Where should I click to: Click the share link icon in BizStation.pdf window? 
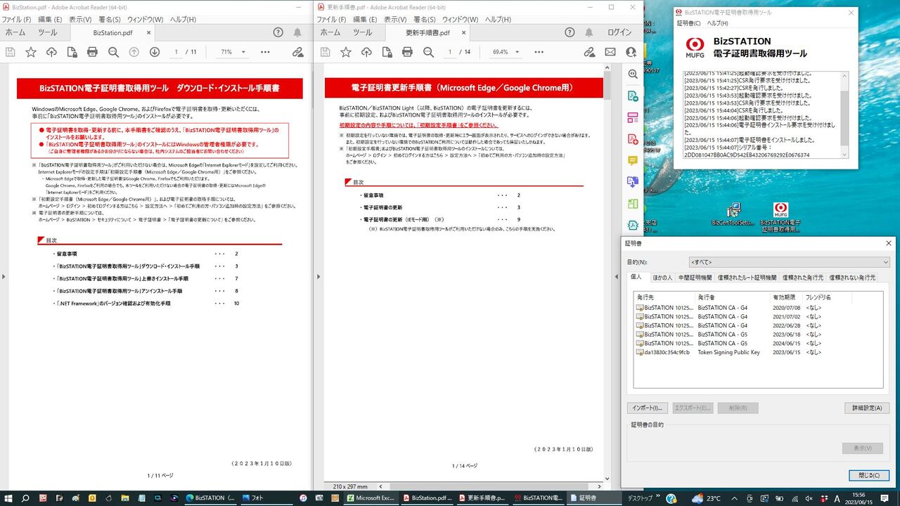tap(298, 52)
